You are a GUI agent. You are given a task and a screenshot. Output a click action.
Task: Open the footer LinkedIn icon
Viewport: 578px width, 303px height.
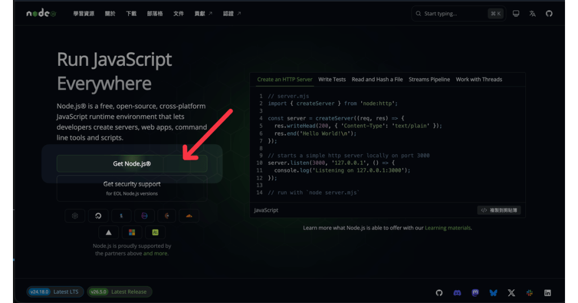548,293
